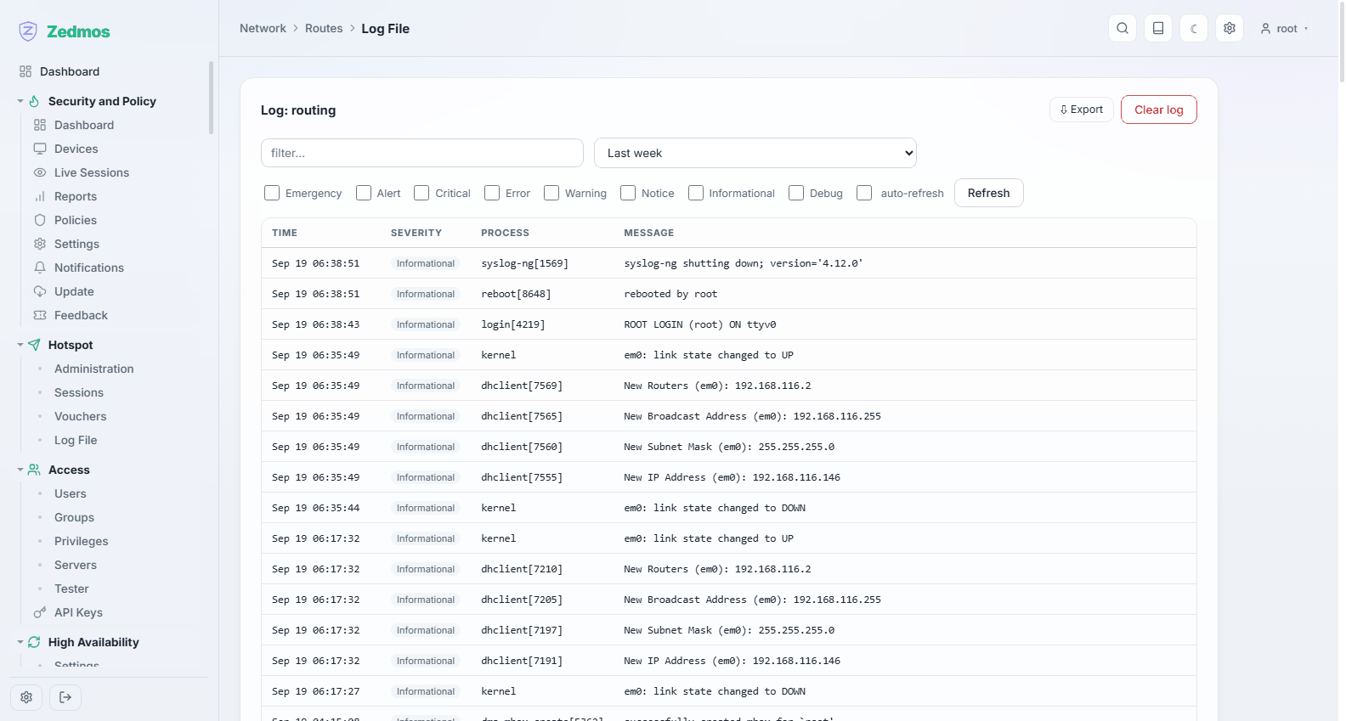The width and height of the screenshot is (1346, 721).
Task: Open Sessions under Hotspot
Action: 79,392
